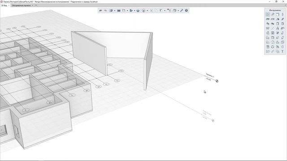Click the Уровень 1 level label
Image resolution: width=287 pixels, height=161 pixels.
pyautogui.click(x=210, y=75)
